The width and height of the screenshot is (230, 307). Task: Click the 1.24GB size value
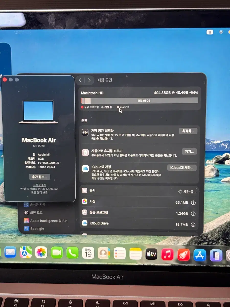click(182, 214)
